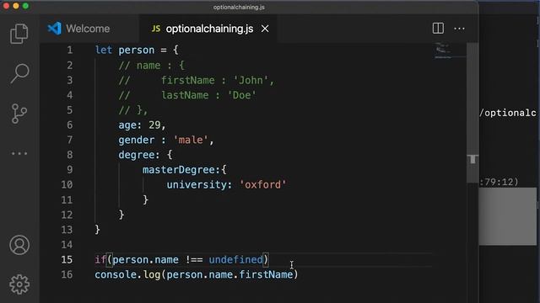The height and width of the screenshot is (303, 540).
Task: Click 'person.name' in the if statement
Action: (x=145, y=260)
